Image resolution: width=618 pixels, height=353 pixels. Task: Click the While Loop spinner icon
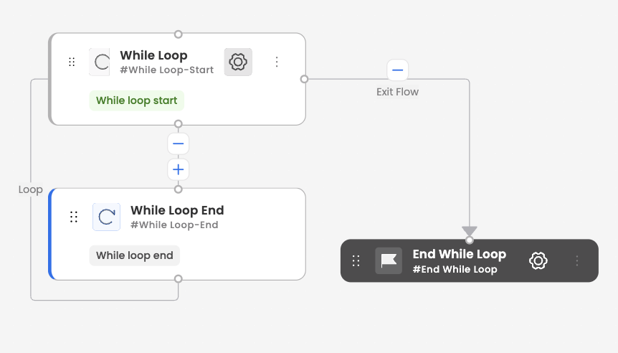pyautogui.click(x=100, y=62)
